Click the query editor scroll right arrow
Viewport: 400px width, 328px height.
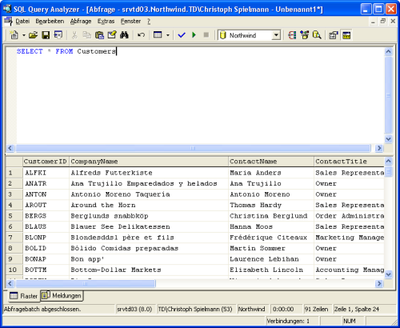(x=379, y=148)
